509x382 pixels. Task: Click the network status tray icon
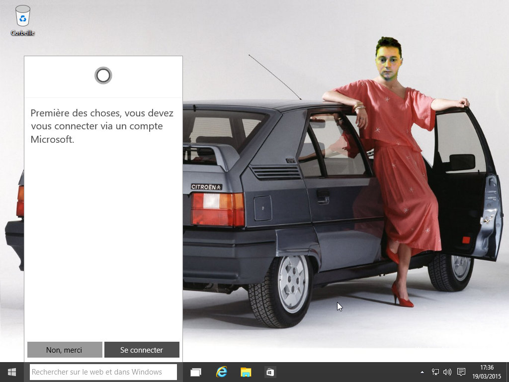coord(435,372)
